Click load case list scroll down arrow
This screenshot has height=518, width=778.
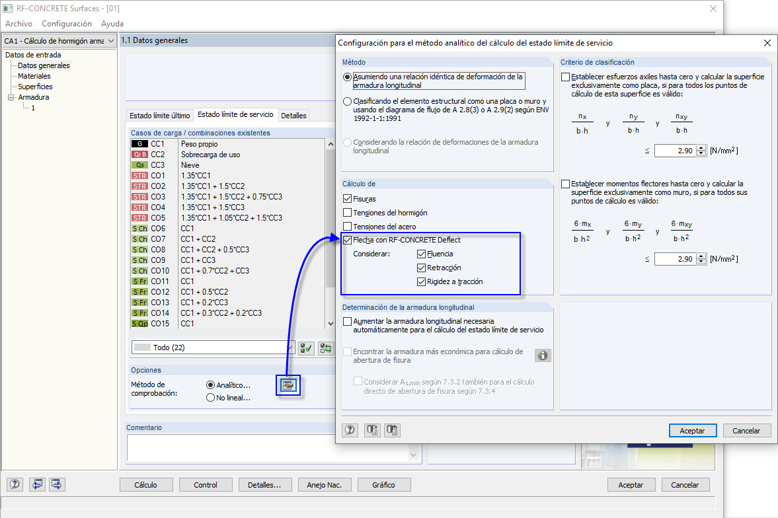pyautogui.click(x=331, y=324)
